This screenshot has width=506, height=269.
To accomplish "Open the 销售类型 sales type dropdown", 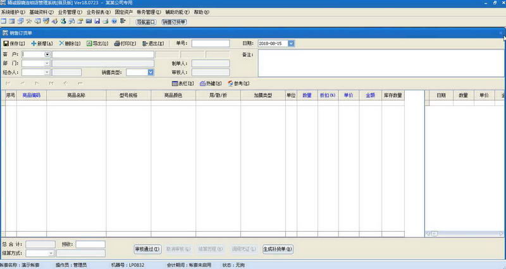I will tap(151, 72).
